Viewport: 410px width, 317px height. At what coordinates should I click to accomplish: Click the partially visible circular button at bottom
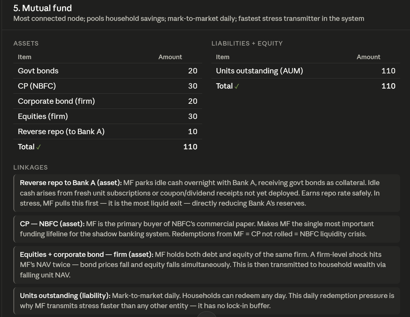(x=207, y=314)
